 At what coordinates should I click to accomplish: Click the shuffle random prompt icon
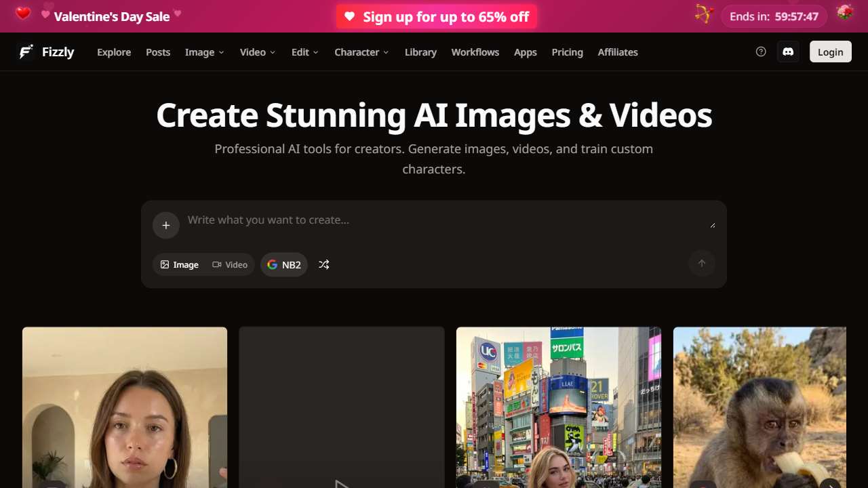[324, 264]
